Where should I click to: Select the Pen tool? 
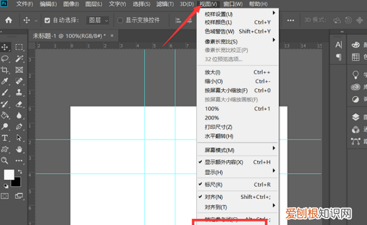click(x=19, y=127)
